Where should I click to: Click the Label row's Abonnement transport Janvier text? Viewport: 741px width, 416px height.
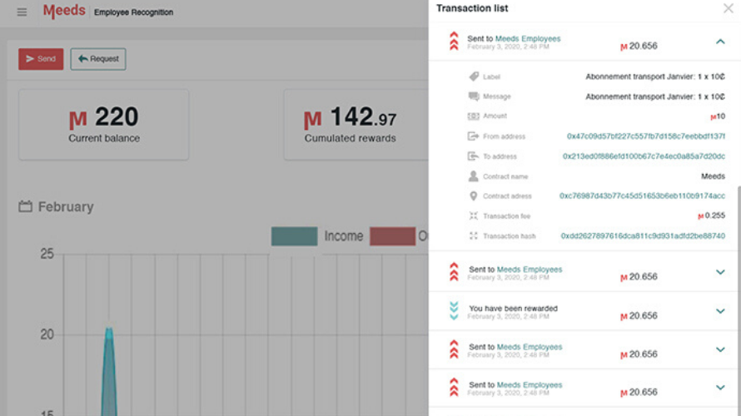[x=655, y=77]
